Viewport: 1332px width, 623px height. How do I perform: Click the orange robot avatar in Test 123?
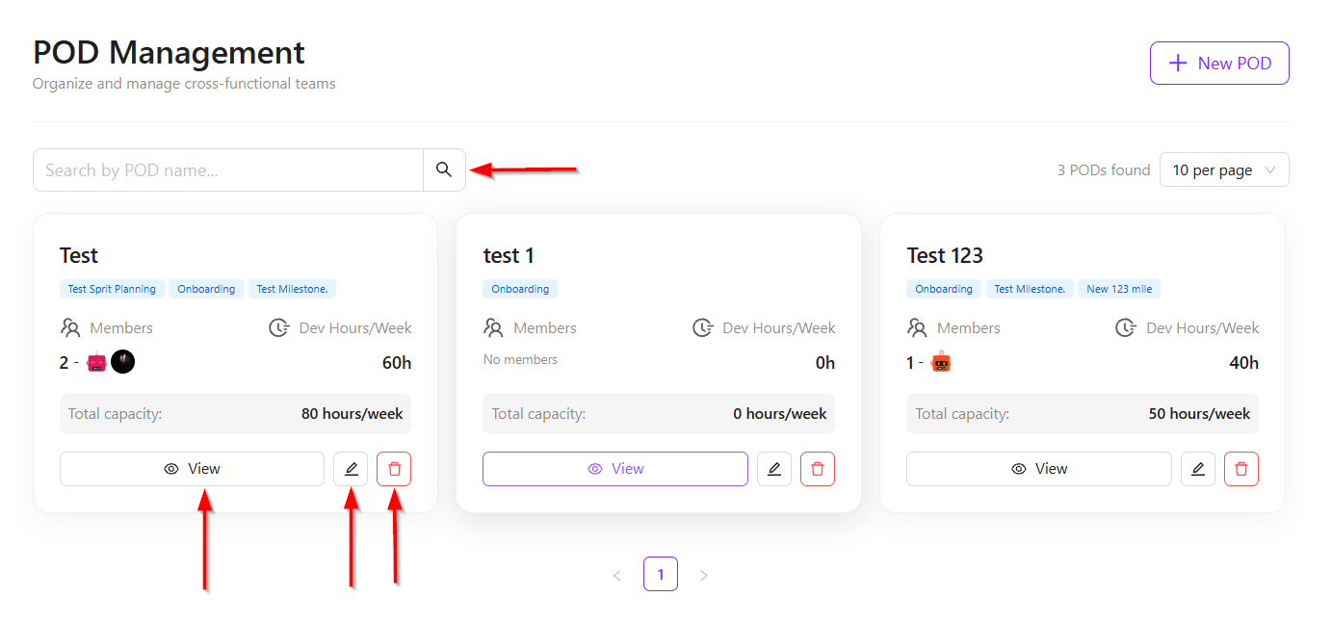point(941,362)
